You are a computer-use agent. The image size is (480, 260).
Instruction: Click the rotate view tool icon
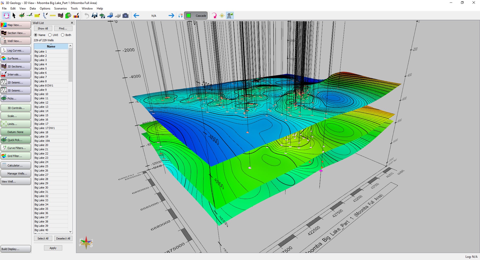6,15
